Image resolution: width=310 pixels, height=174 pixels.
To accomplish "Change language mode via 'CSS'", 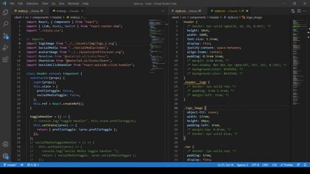I will 274,165.
